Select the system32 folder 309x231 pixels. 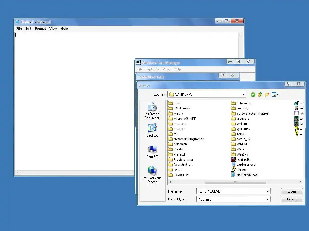tap(241, 129)
